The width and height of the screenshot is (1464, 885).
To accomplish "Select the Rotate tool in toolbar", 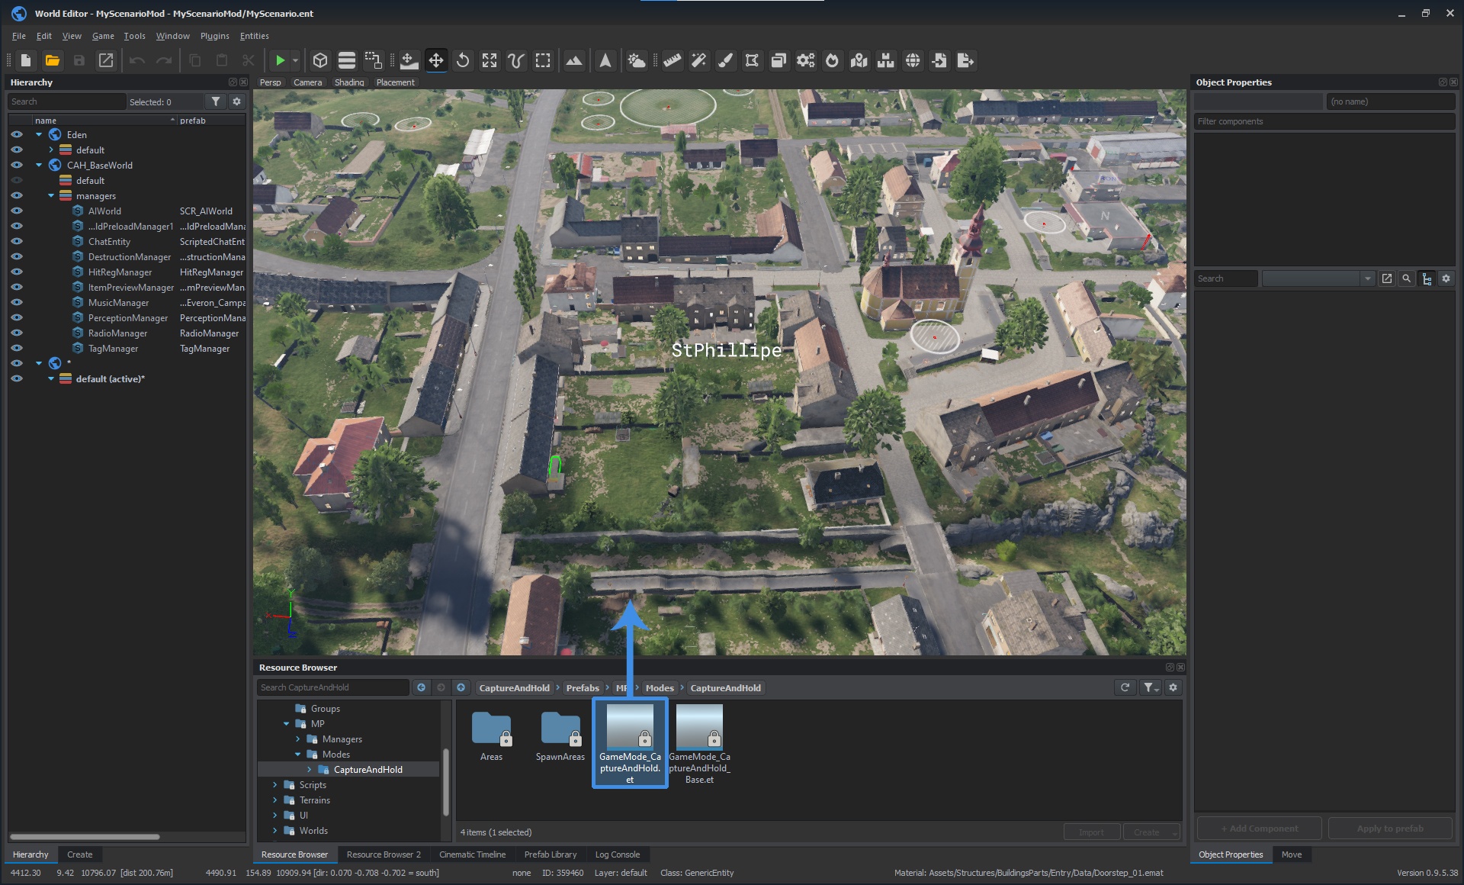I will pyautogui.click(x=463, y=60).
